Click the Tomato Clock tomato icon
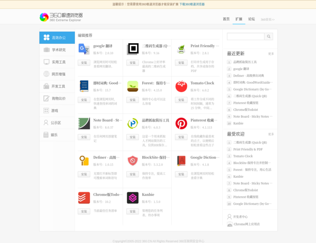This screenshot has height=243, width=316. [181, 86]
